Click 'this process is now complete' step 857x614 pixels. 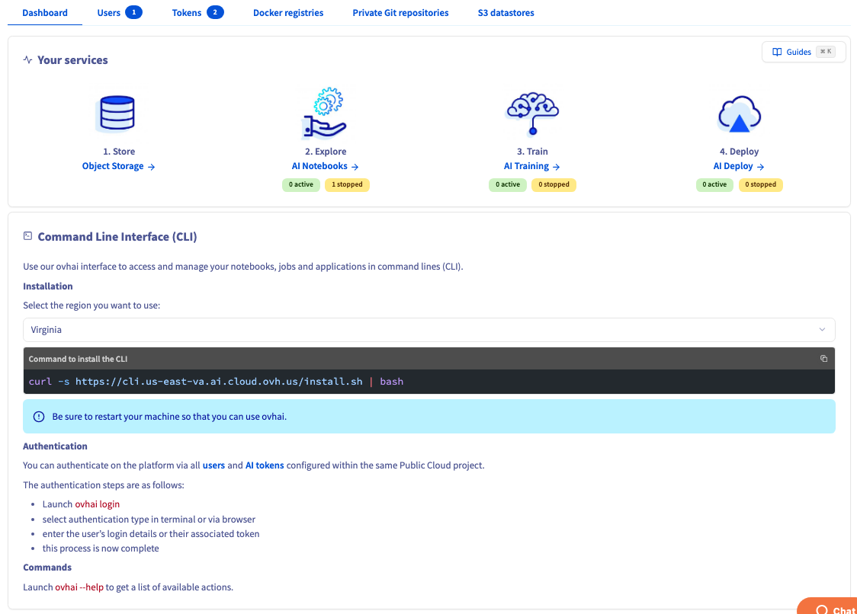(101, 548)
